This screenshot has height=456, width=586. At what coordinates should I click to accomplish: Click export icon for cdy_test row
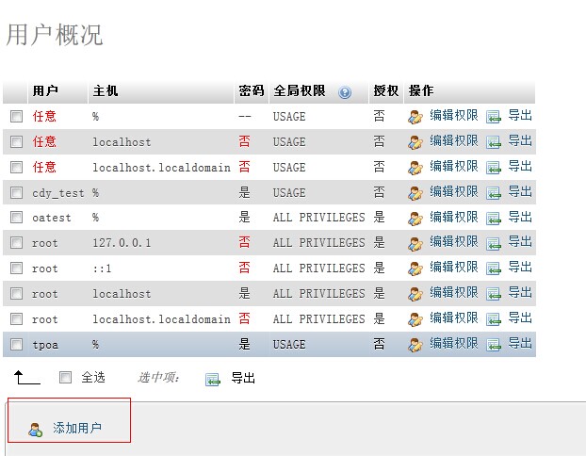tap(494, 193)
